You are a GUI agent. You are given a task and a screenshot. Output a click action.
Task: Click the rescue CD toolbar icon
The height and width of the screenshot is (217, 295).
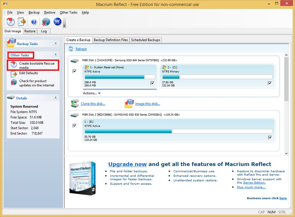[x=10, y=22]
